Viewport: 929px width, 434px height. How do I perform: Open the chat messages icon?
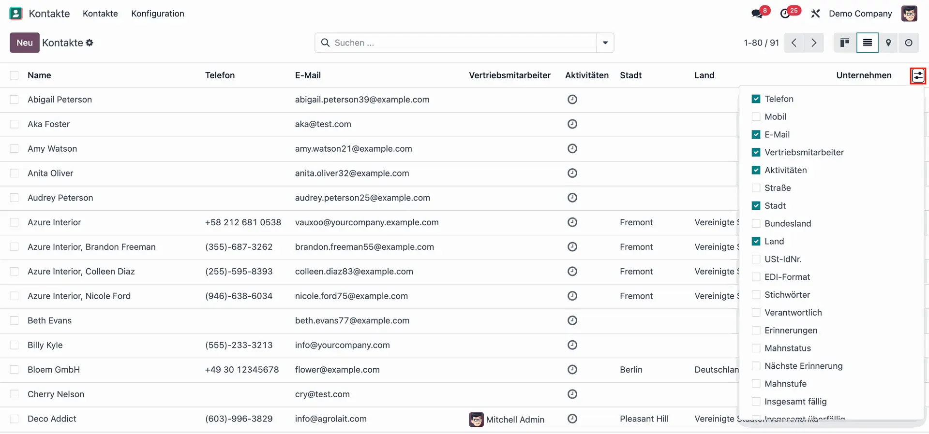click(x=757, y=14)
